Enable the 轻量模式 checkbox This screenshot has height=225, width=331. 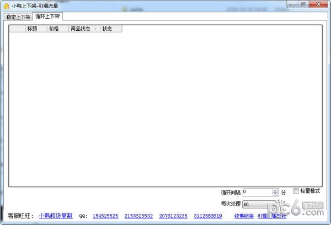click(x=296, y=191)
